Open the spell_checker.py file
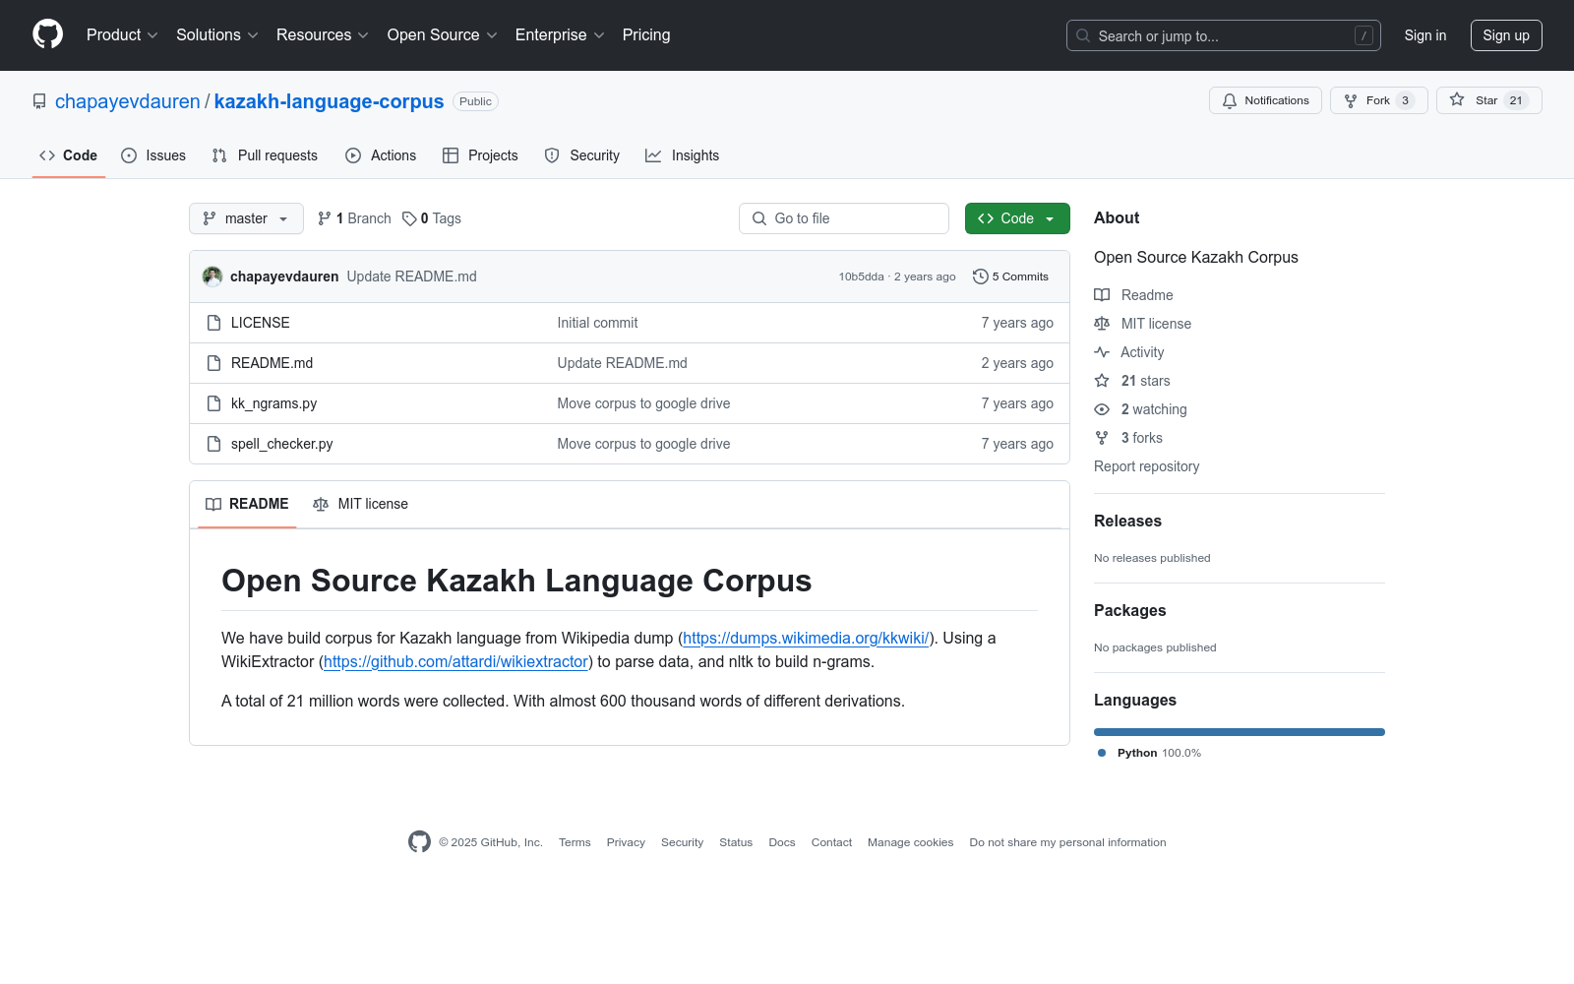This screenshot has width=1574, height=984. click(282, 444)
